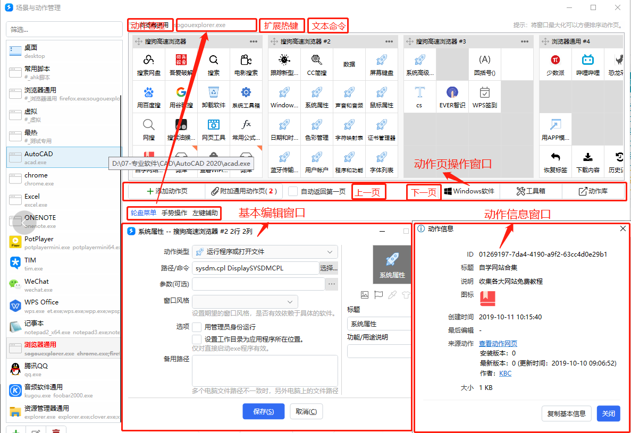Save the action with 保存(S)

(264, 411)
